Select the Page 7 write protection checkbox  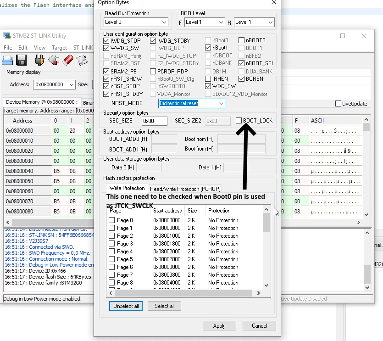(111, 275)
